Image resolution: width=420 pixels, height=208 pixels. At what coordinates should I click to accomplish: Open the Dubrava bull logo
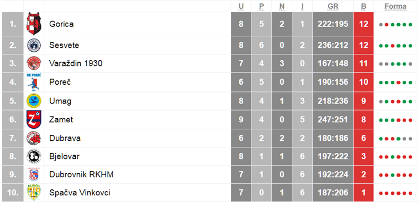pyautogui.click(x=34, y=138)
